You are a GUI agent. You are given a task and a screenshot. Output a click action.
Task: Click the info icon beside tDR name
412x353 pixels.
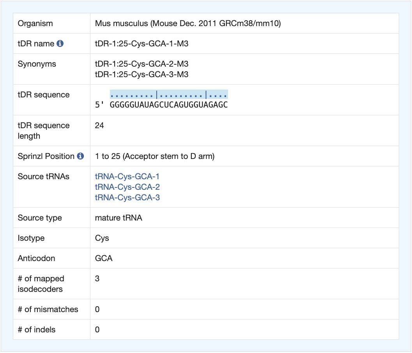[60, 44]
